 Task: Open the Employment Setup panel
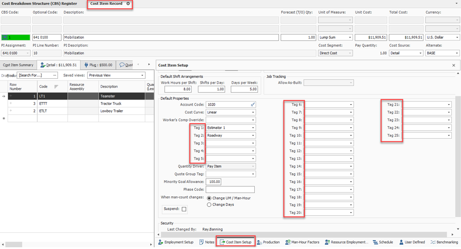point(176,242)
